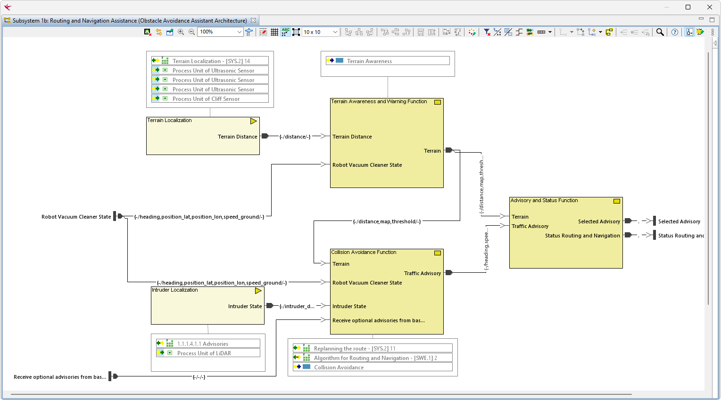Click the zoom in magnifier icon
The width and height of the screenshot is (721, 400).
point(181,32)
